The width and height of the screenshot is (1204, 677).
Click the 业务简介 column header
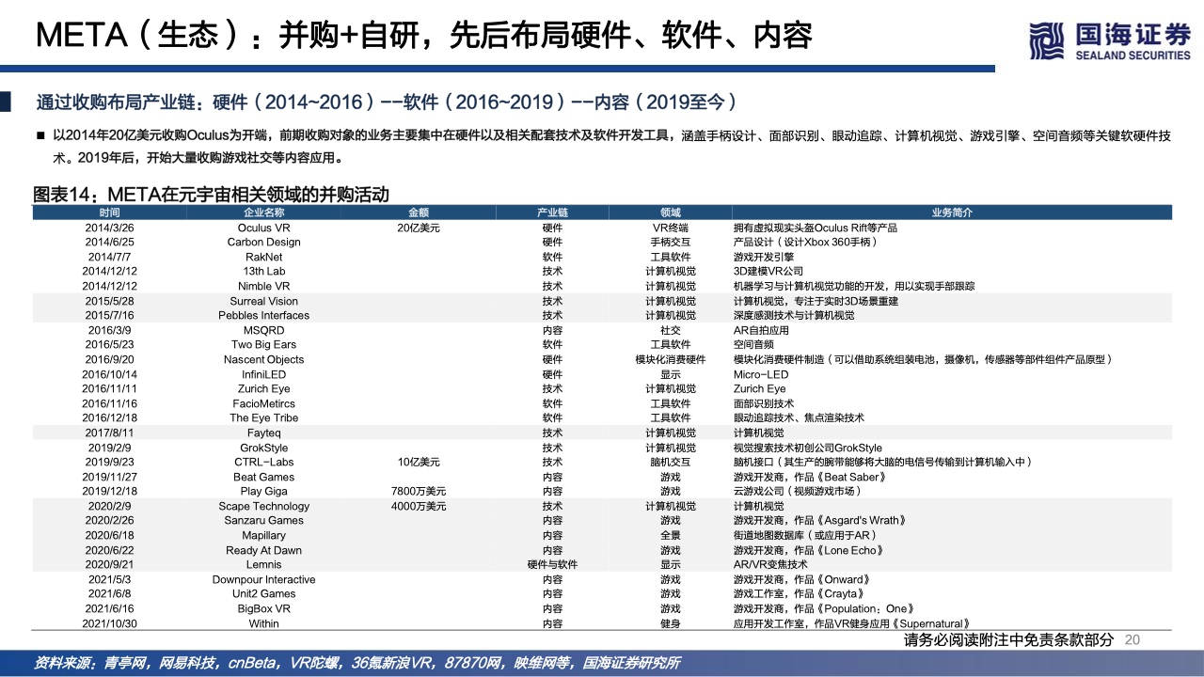tap(952, 213)
